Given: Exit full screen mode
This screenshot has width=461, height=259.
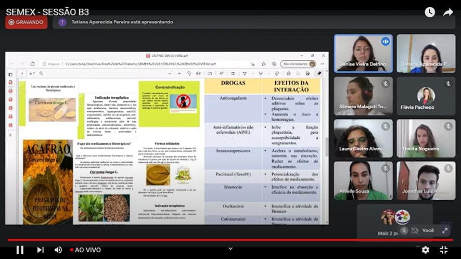Looking at the screenshot, I should coord(444,250).
